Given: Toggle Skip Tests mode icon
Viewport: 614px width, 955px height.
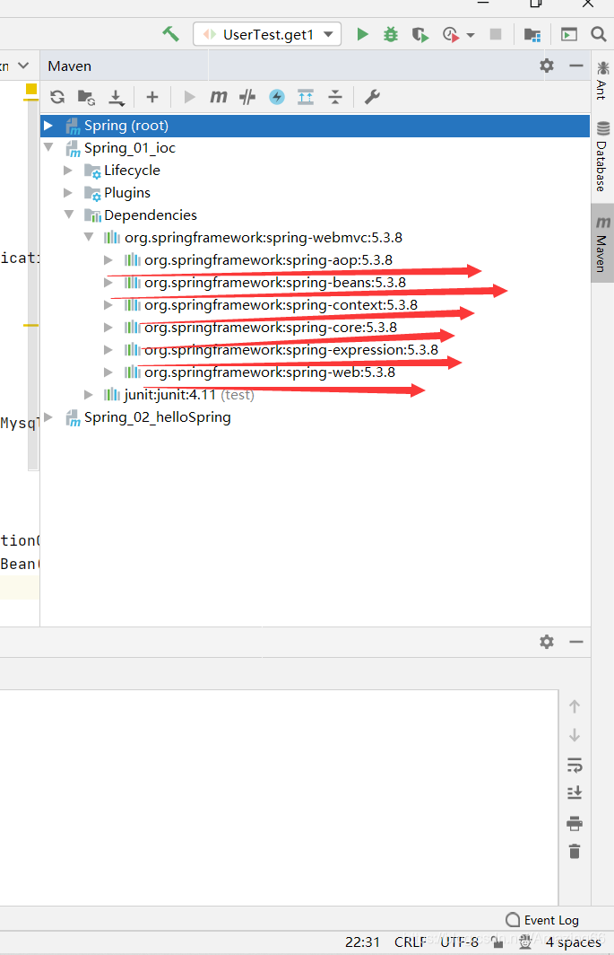Looking at the screenshot, I should click(x=247, y=97).
